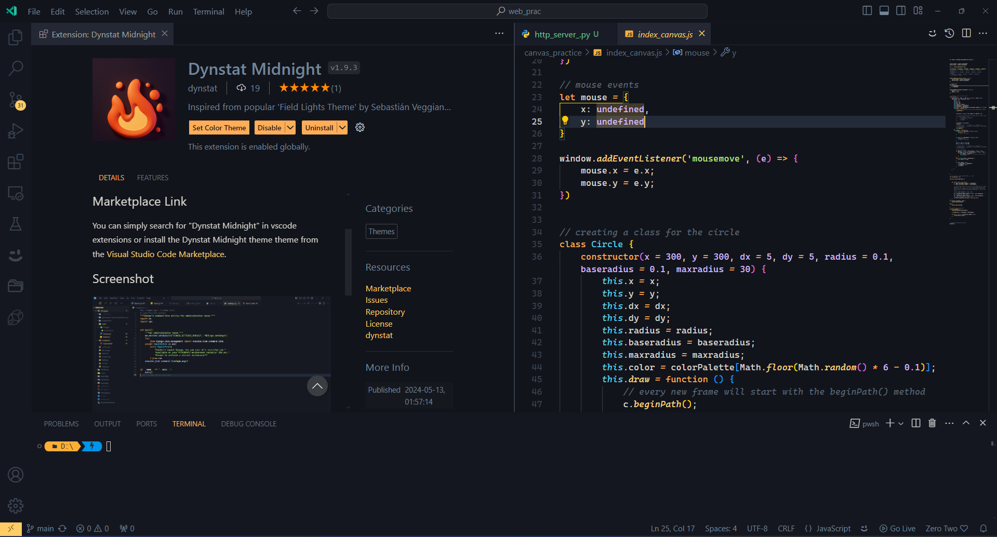Open Source Control with 31 changes

(16, 100)
